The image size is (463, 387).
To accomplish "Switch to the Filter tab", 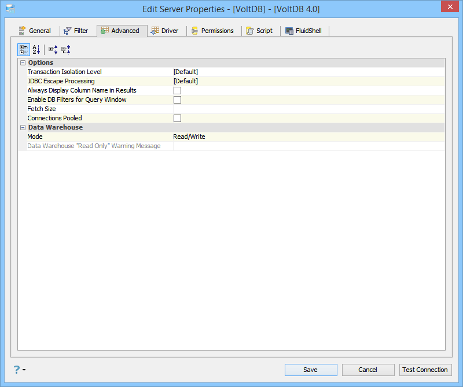I will [76, 31].
